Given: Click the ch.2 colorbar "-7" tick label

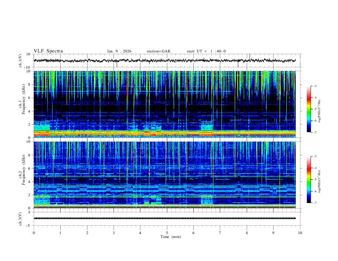Looking at the screenshot, I should click(x=315, y=203).
